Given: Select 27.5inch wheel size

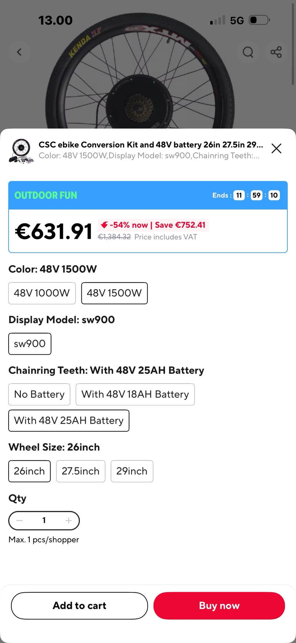Looking at the screenshot, I should point(80,471).
